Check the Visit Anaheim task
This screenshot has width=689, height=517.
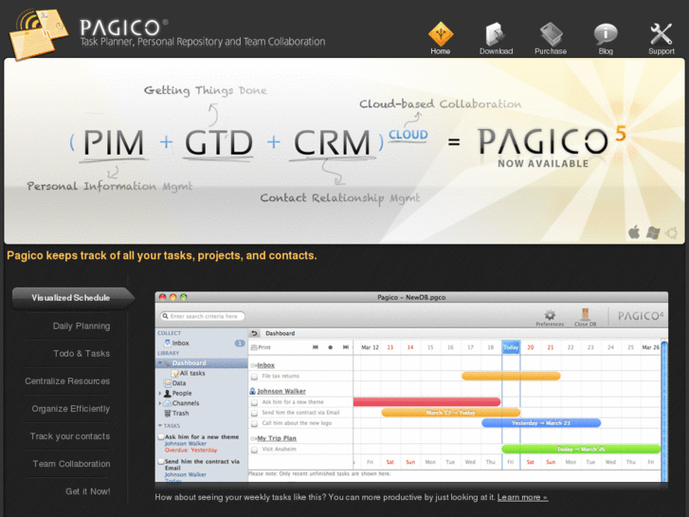point(254,450)
